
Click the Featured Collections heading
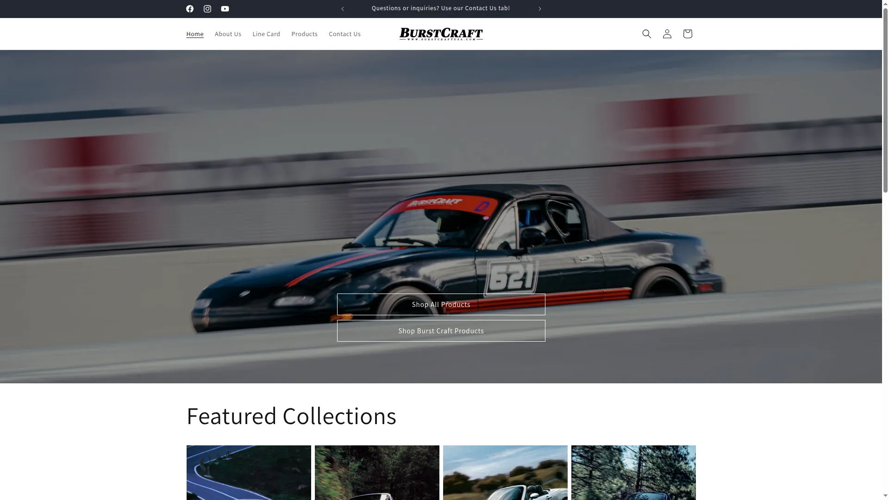[291, 416]
